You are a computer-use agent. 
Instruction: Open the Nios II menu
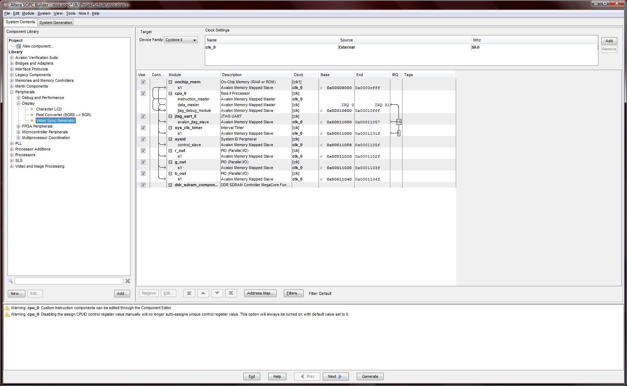[x=84, y=13]
